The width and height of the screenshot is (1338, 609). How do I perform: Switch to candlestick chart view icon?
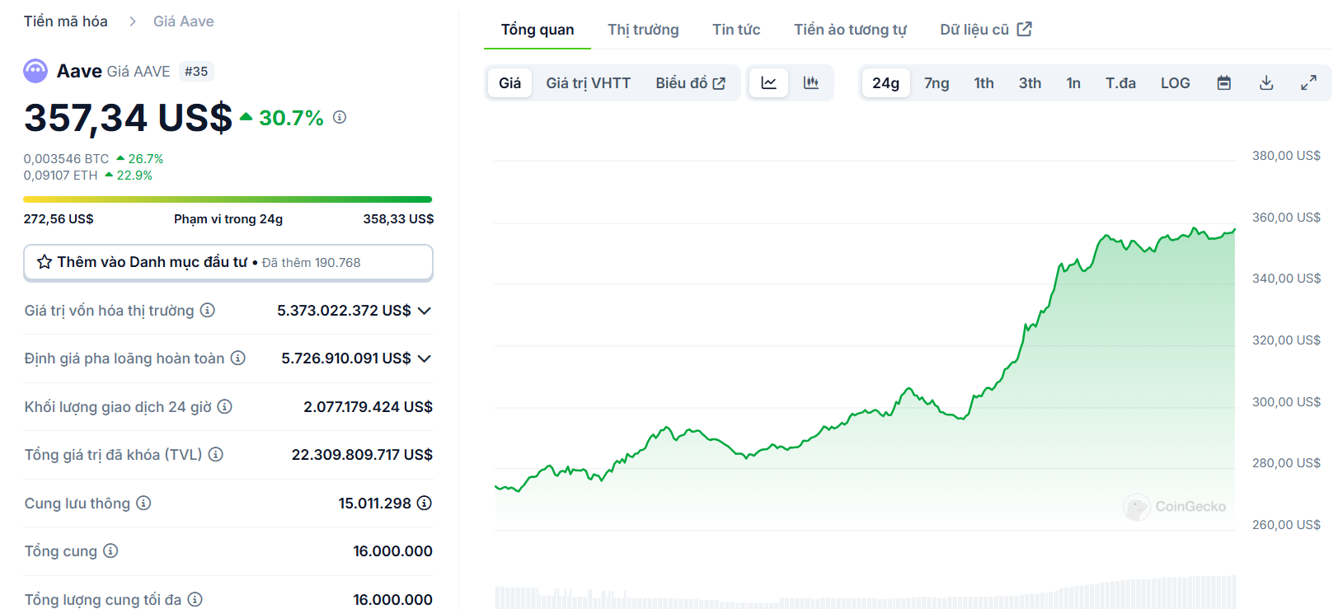pyautogui.click(x=811, y=82)
